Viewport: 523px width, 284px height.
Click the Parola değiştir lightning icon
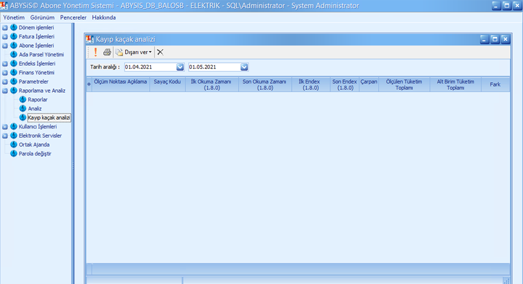tap(14, 154)
